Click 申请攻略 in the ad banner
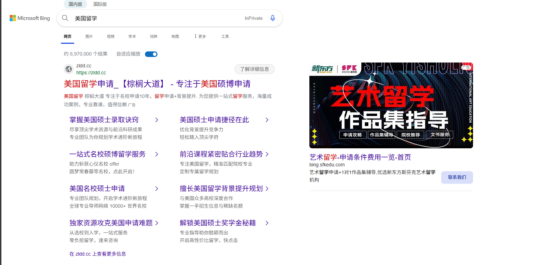Viewport: 549px width, 265px height. pyautogui.click(x=353, y=135)
